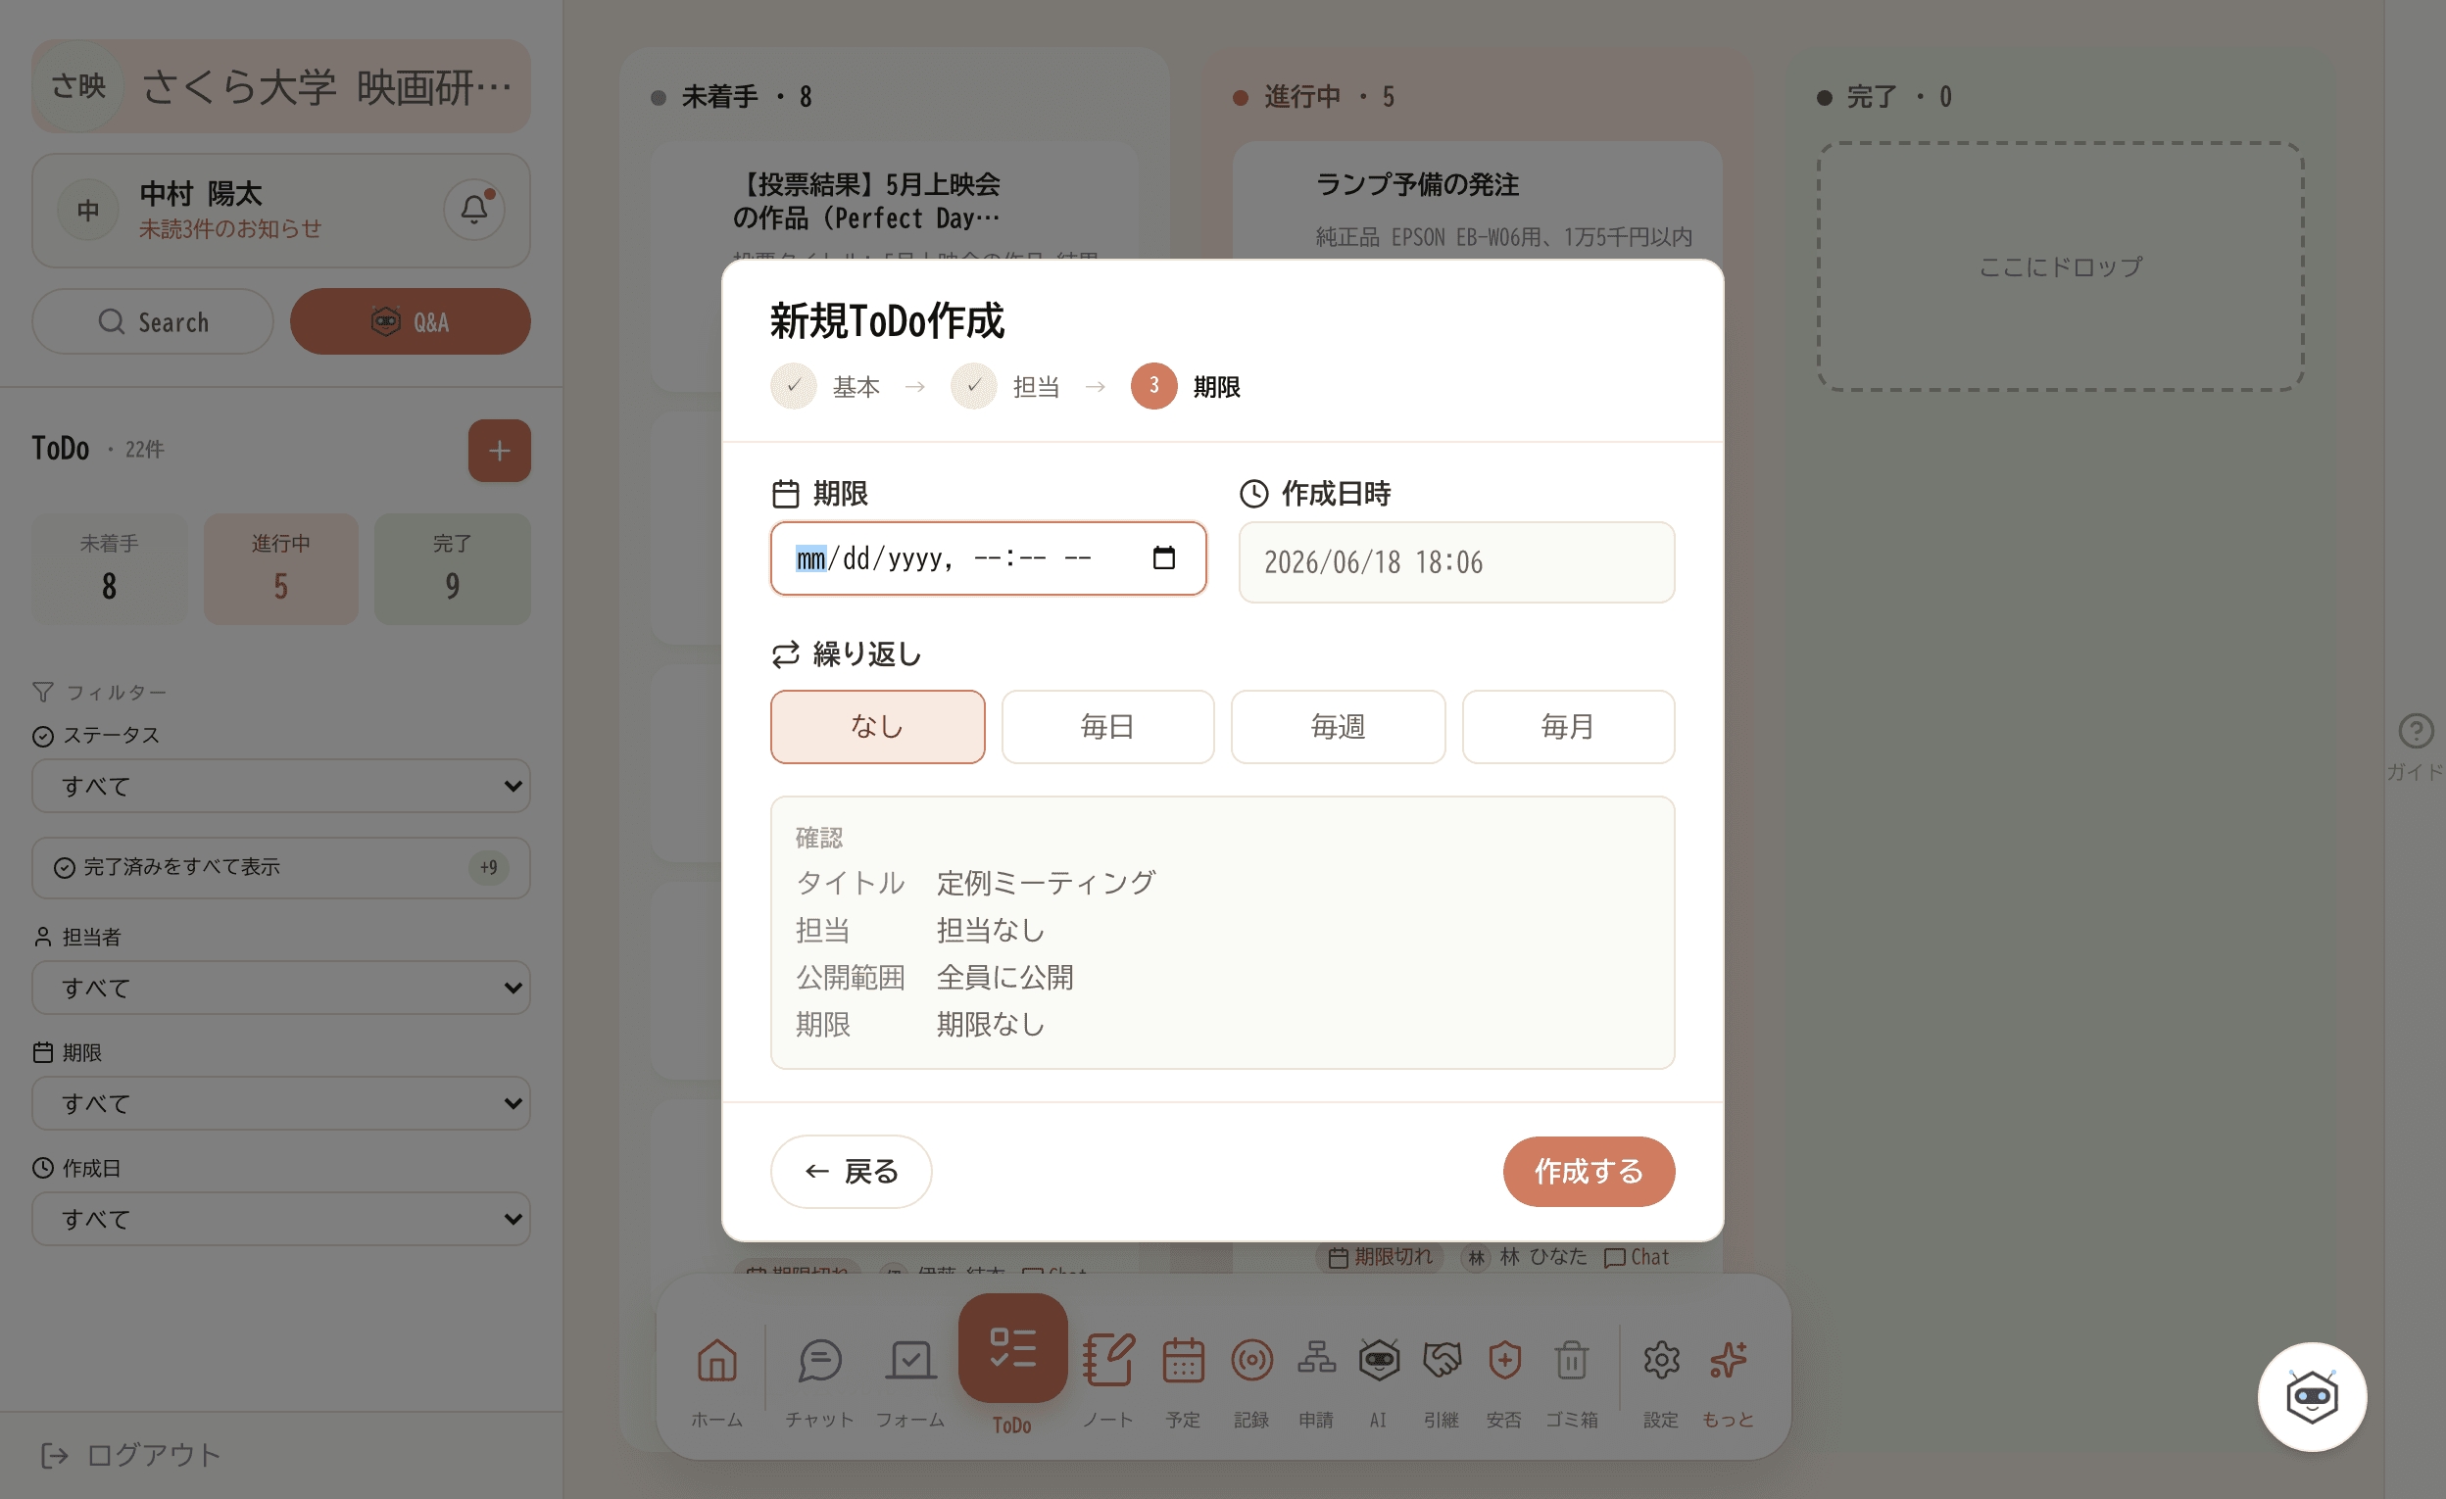Expand the 担当者 filter dropdown

281,988
